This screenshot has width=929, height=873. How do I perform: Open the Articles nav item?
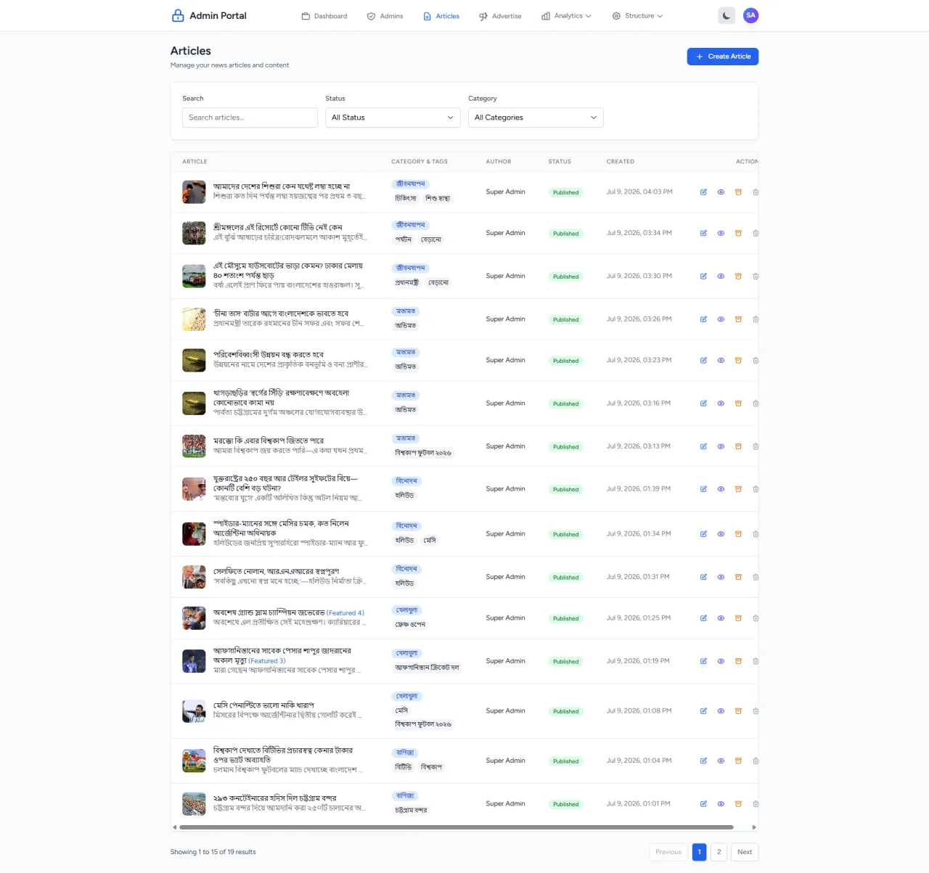[x=441, y=16]
